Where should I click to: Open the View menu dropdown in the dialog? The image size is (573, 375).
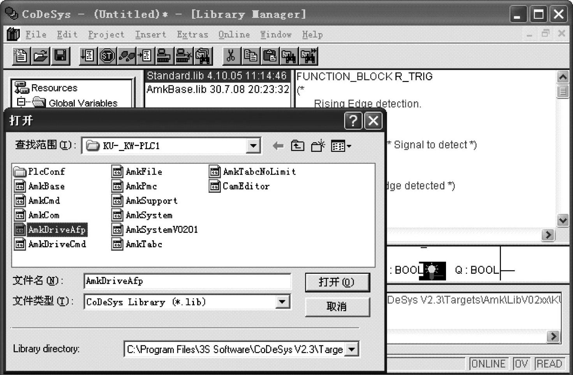pos(341,146)
